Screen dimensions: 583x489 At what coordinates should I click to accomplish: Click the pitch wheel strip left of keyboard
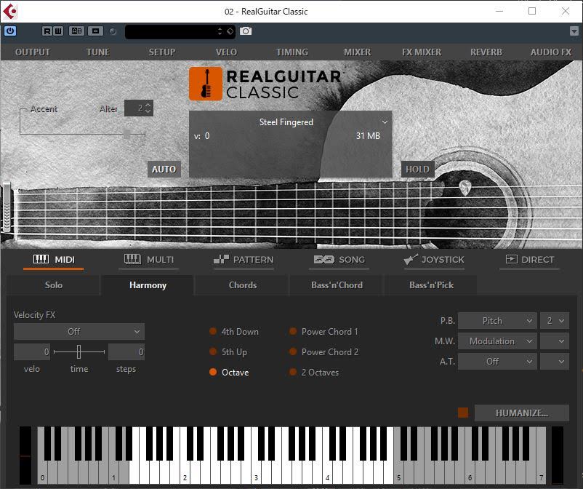point(25,455)
